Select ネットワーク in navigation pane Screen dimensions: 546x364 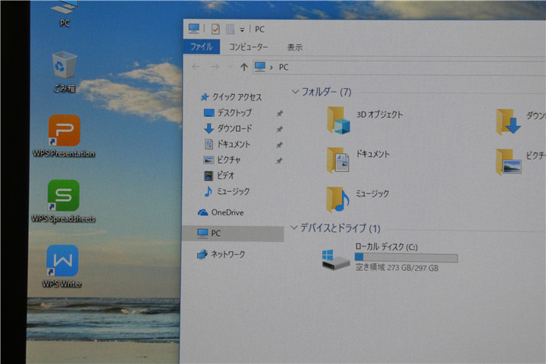tap(227, 255)
